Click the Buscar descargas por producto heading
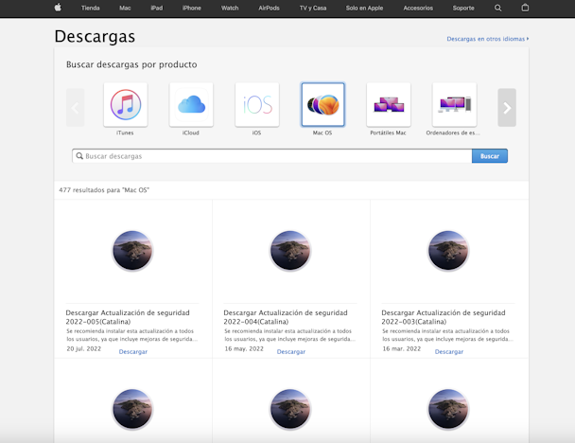Screen dimensions: 575x443 (x=131, y=64)
